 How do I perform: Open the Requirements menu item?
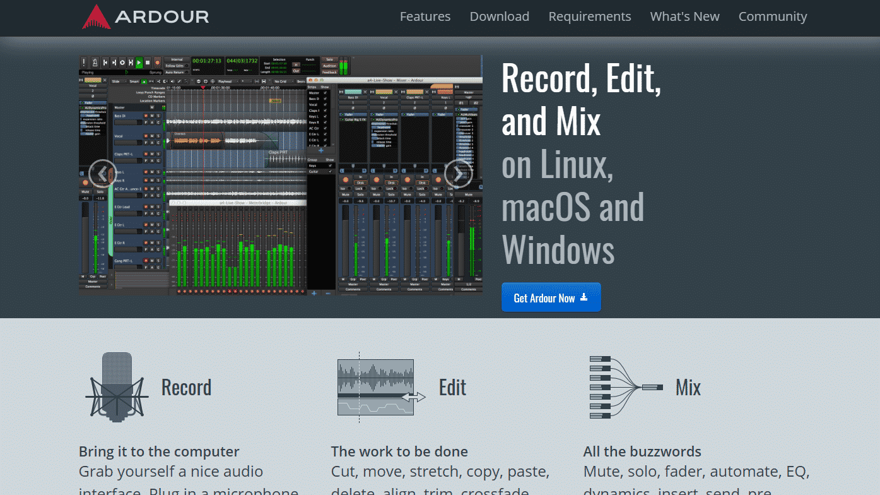[589, 16]
